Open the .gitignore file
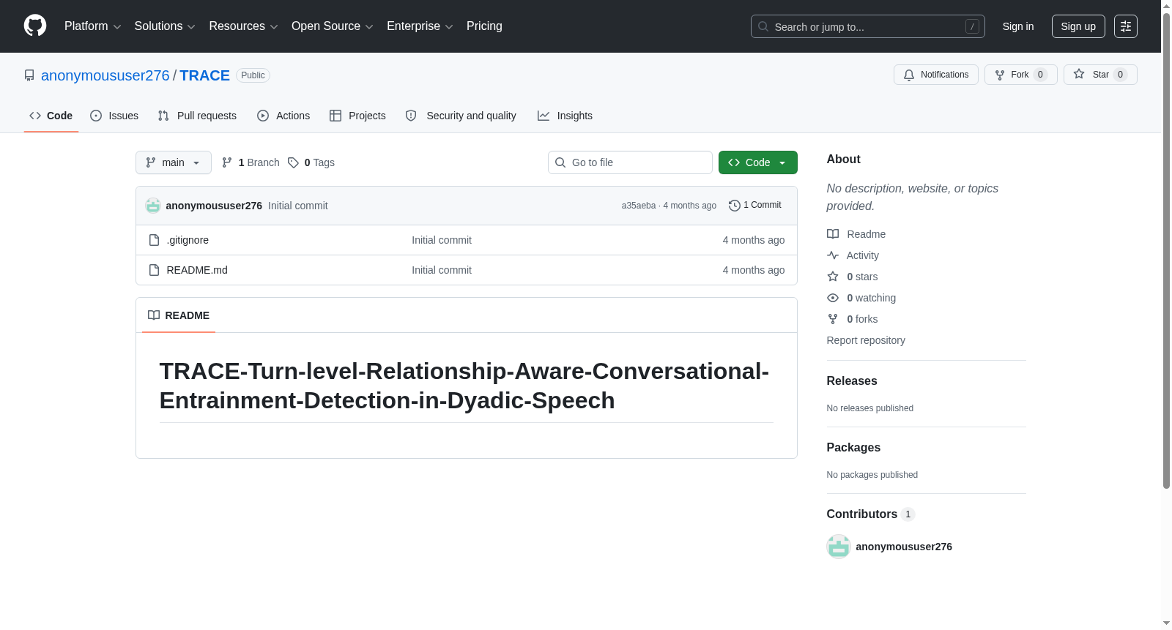This screenshot has height=630, width=1172. pos(188,240)
